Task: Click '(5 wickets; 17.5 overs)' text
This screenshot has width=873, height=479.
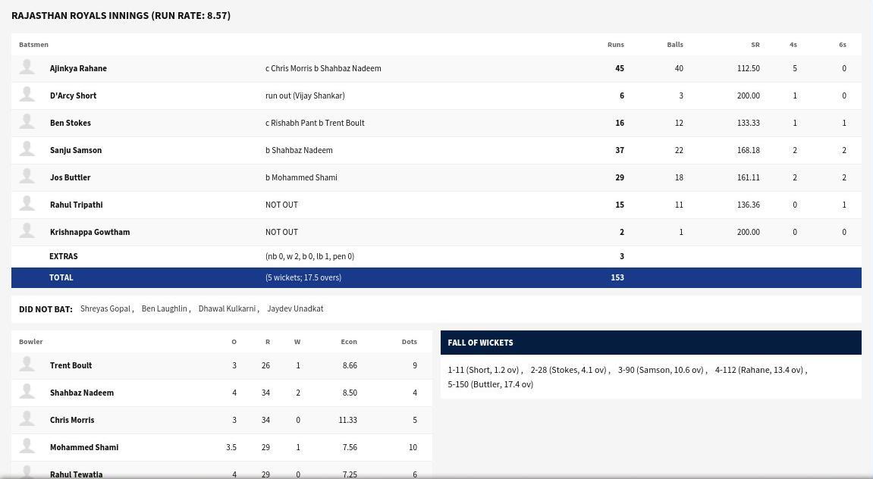Action: [x=303, y=277]
